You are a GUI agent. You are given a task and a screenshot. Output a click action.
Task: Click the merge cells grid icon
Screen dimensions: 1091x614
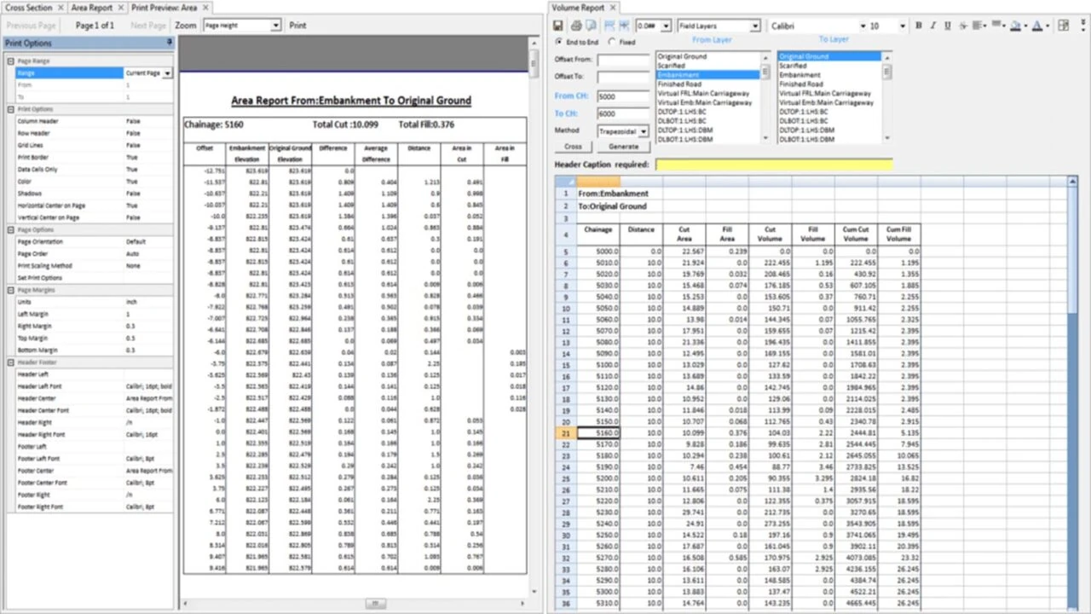point(1064,26)
